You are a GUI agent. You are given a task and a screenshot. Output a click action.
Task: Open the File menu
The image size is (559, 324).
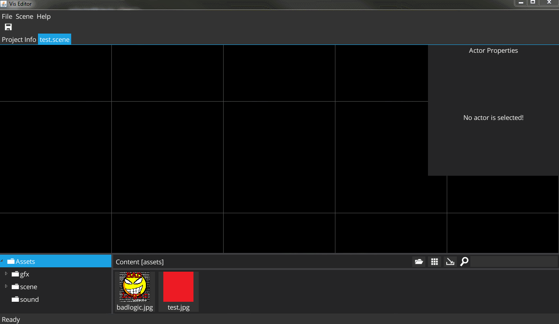pos(7,17)
